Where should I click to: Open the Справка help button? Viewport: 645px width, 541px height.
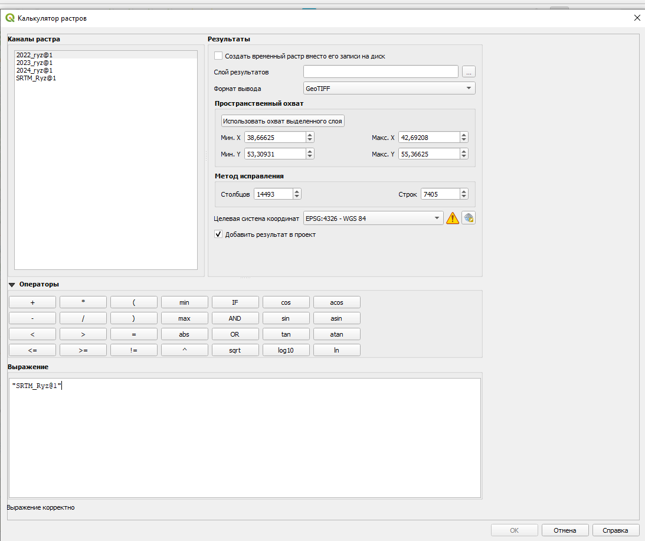coord(615,530)
